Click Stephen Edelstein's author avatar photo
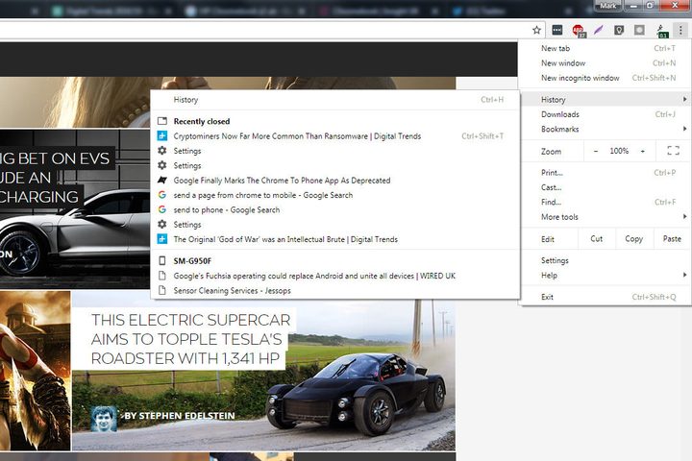The image size is (692, 461). [104, 419]
